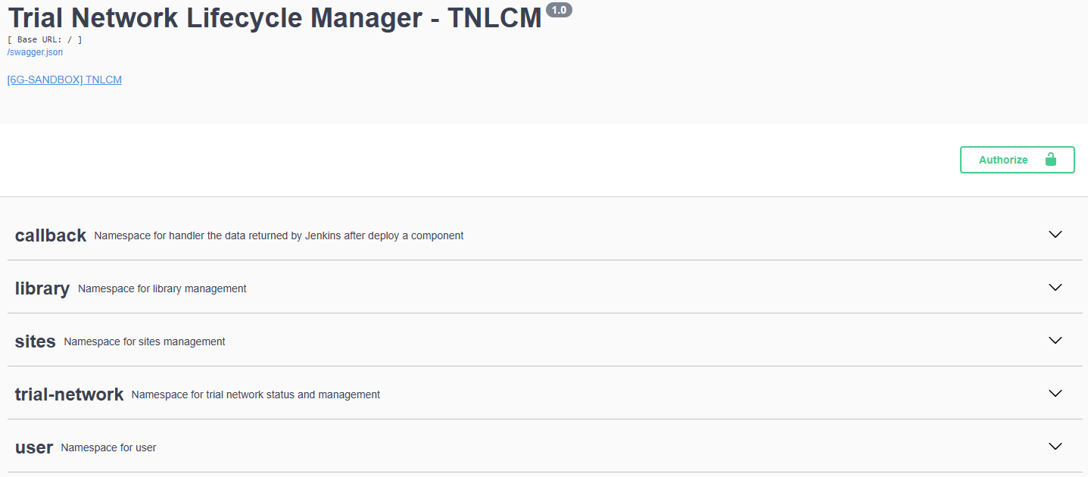Click the Trial Network Lifecycle Manager title
The width and height of the screenshot is (1088, 477).
coord(275,17)
